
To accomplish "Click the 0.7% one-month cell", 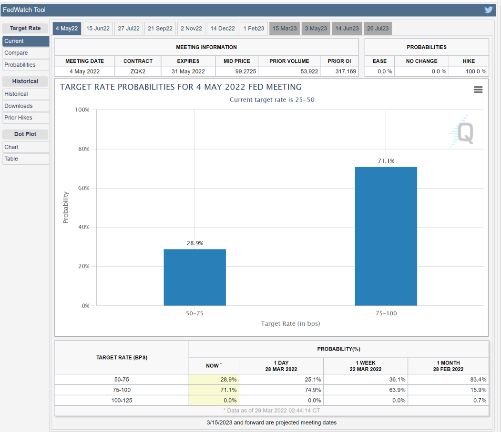I will (448, 401).
